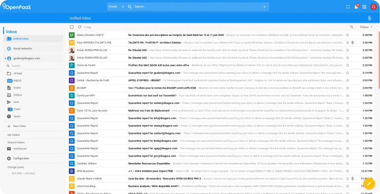Click the Unified Inbox header title
Screen dimensions: 380x194
click(80, 18)
